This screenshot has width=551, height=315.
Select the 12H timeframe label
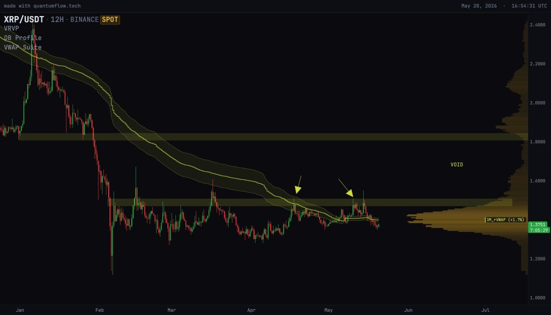click(57, 19)
